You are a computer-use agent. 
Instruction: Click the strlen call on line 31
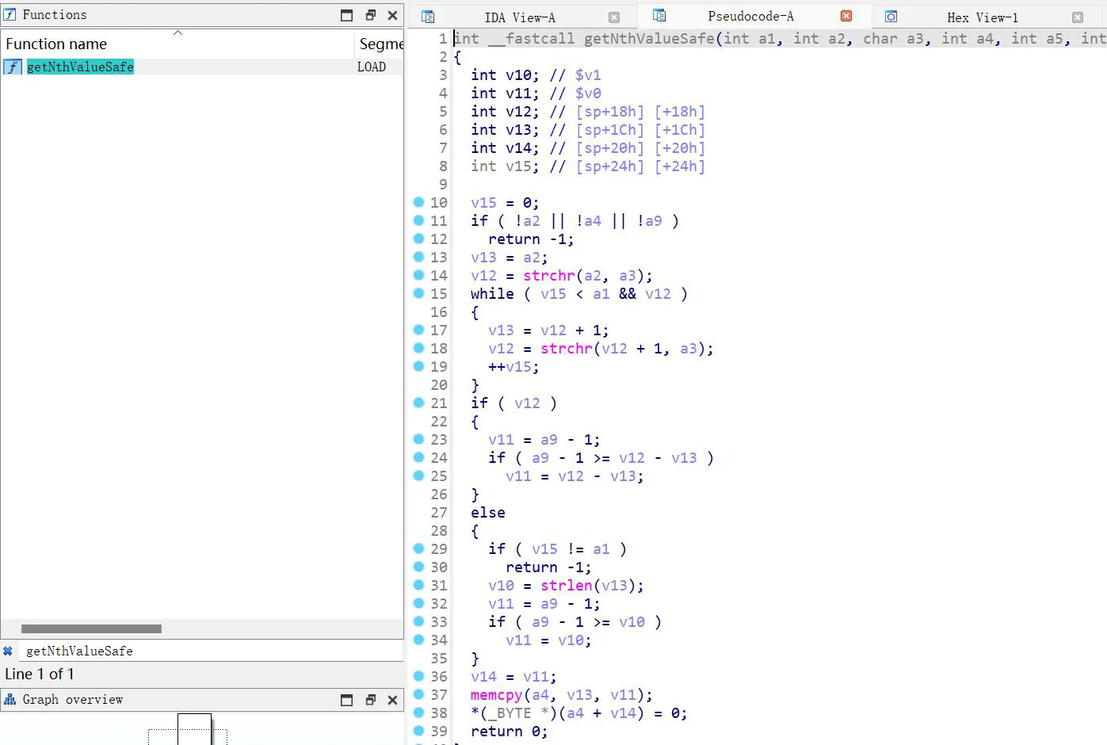click(567, 585)
